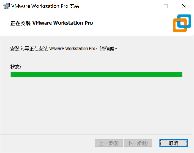
Task: Click the disabled 上一步(B) back button
Action: (109, 143)
